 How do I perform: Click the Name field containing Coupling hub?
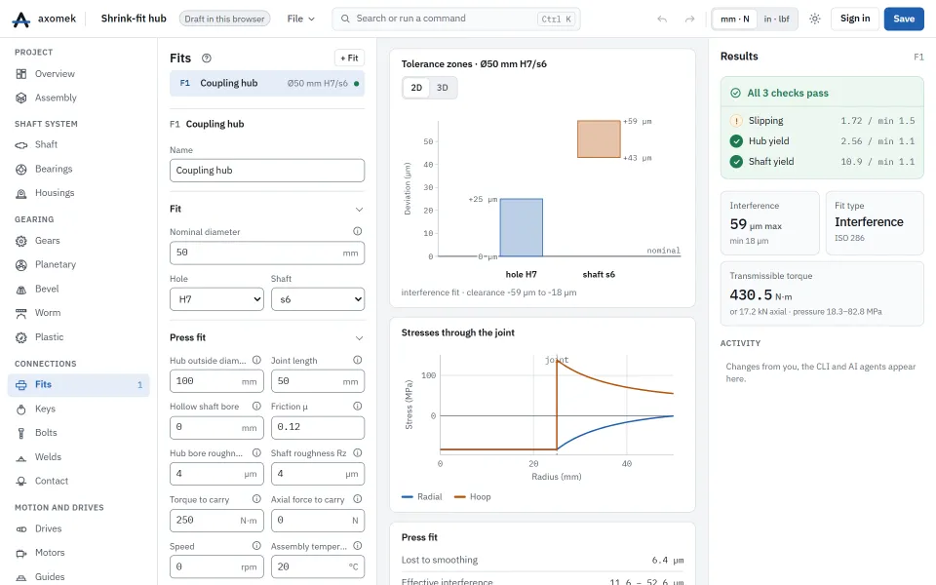[267, 170]
